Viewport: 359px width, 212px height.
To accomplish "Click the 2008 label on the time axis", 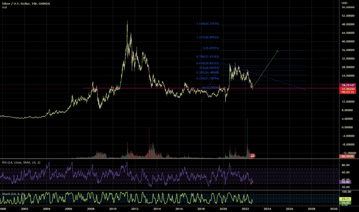I will 91,209.
